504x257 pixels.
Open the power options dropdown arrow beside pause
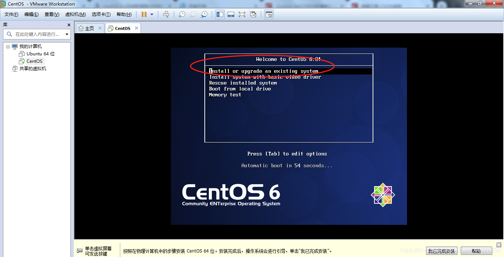click(x=152, y=14)
